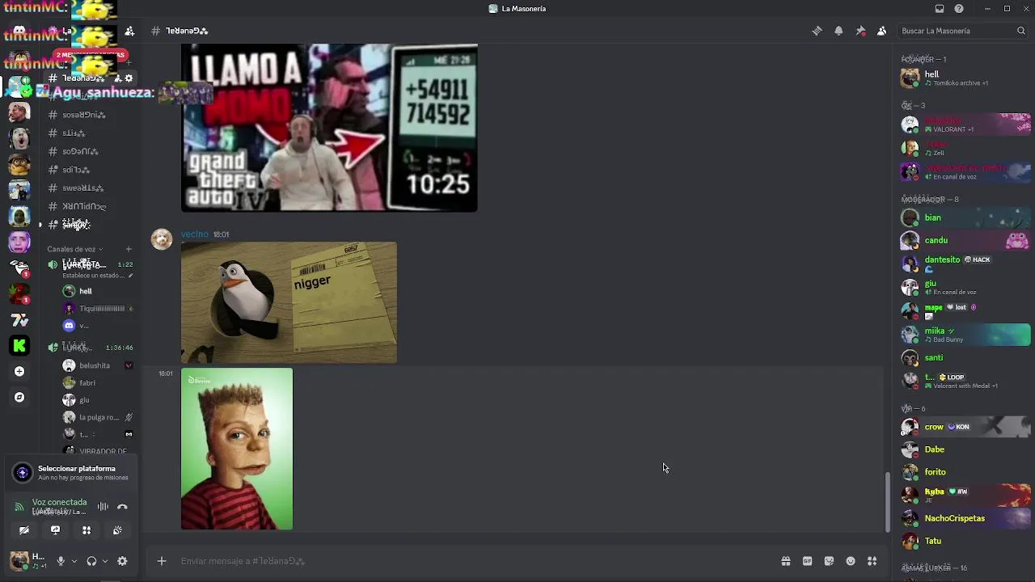Open member dantesito in member list

(x=966, y=264)
